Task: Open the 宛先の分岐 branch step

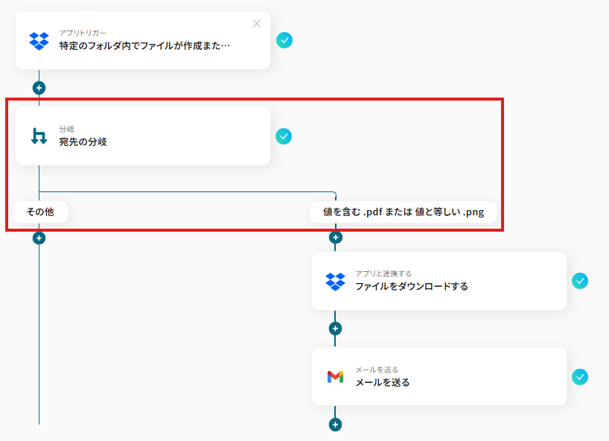Action: pyautogui.click(x=143, y=136)
